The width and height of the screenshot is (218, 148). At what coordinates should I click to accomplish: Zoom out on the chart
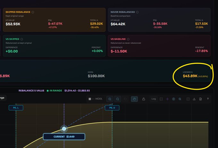[x=117, y=99]
